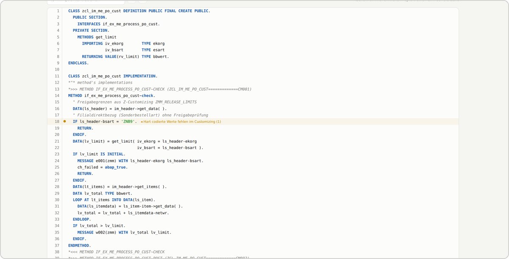The width and height of the screenshot is (509, 259).
Task: Click the 'METHODS get_limit' line
Action: [x=97, y=37]
